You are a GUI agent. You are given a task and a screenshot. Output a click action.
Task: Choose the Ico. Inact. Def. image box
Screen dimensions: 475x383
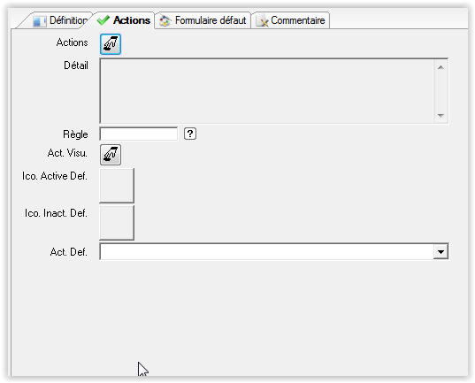click(x=117, y=223)
